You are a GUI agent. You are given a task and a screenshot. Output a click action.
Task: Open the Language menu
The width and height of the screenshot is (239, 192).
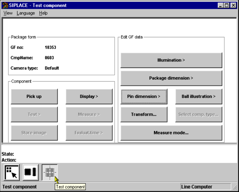[x=26, y=13]
